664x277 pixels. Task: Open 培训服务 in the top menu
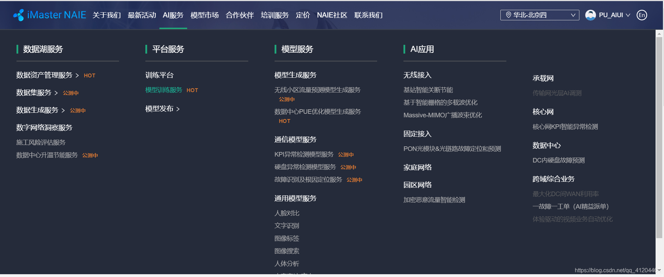tap(275, 15)
